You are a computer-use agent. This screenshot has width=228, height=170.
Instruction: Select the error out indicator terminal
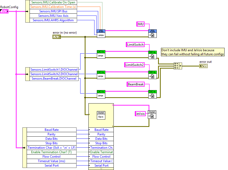203,66
